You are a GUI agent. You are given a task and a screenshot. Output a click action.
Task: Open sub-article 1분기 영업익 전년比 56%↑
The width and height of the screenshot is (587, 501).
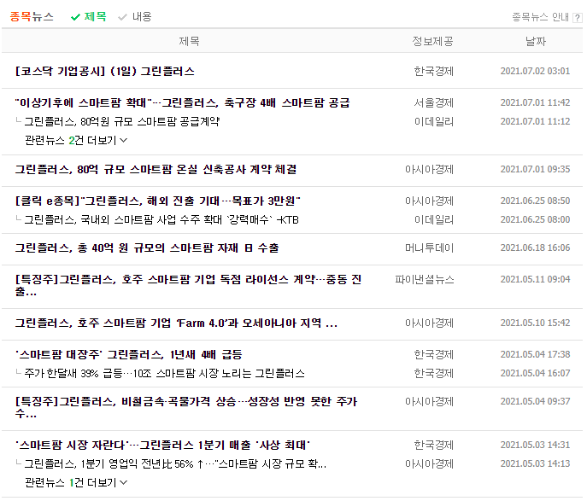[175, 464]
